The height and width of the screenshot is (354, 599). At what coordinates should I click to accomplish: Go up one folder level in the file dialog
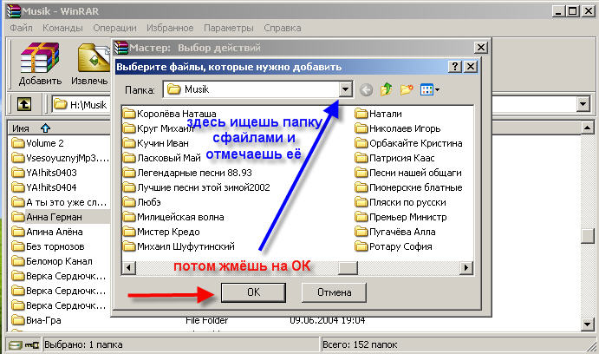click(x=387, y=89)
